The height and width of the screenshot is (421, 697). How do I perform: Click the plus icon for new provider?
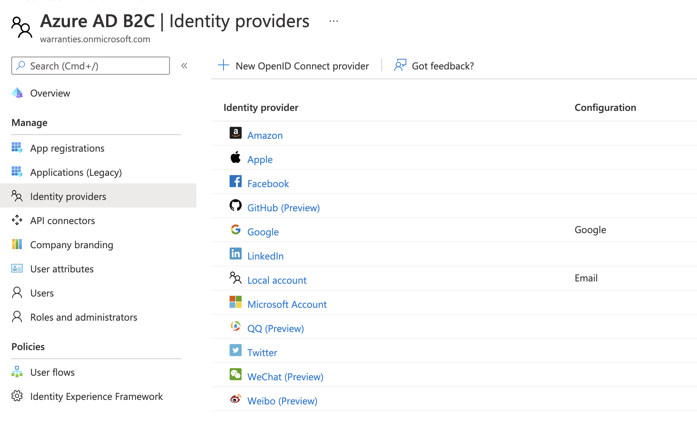click(224, 65)
